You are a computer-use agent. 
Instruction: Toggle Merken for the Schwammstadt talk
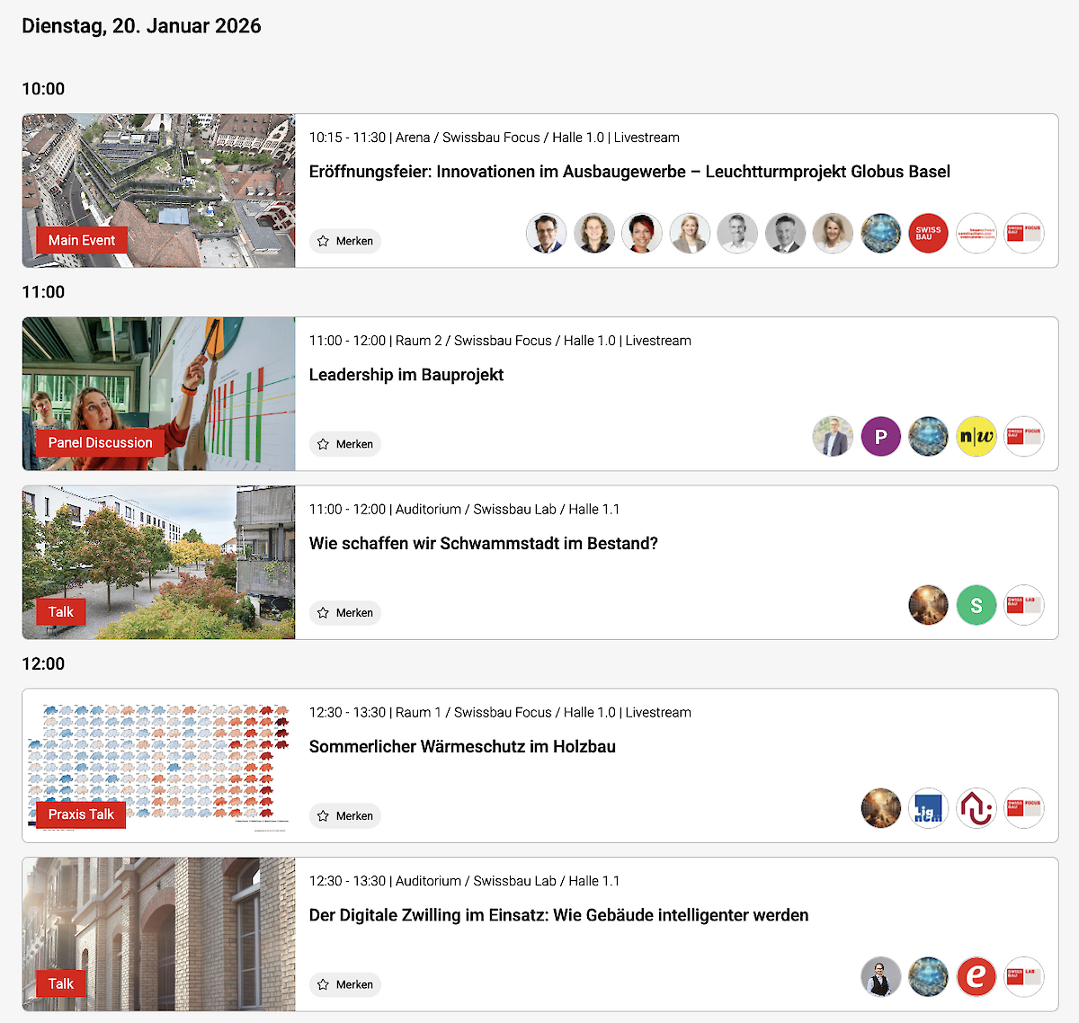[x=345, y=613]
